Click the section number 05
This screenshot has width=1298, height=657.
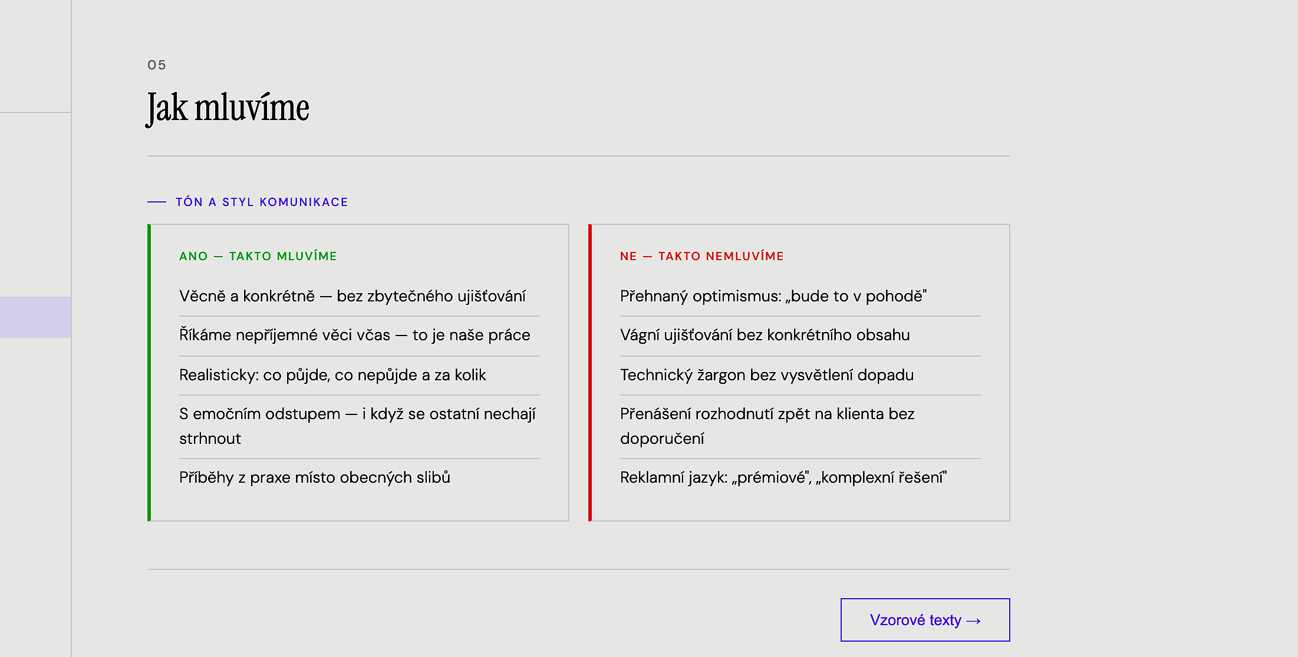click(157, 65)
